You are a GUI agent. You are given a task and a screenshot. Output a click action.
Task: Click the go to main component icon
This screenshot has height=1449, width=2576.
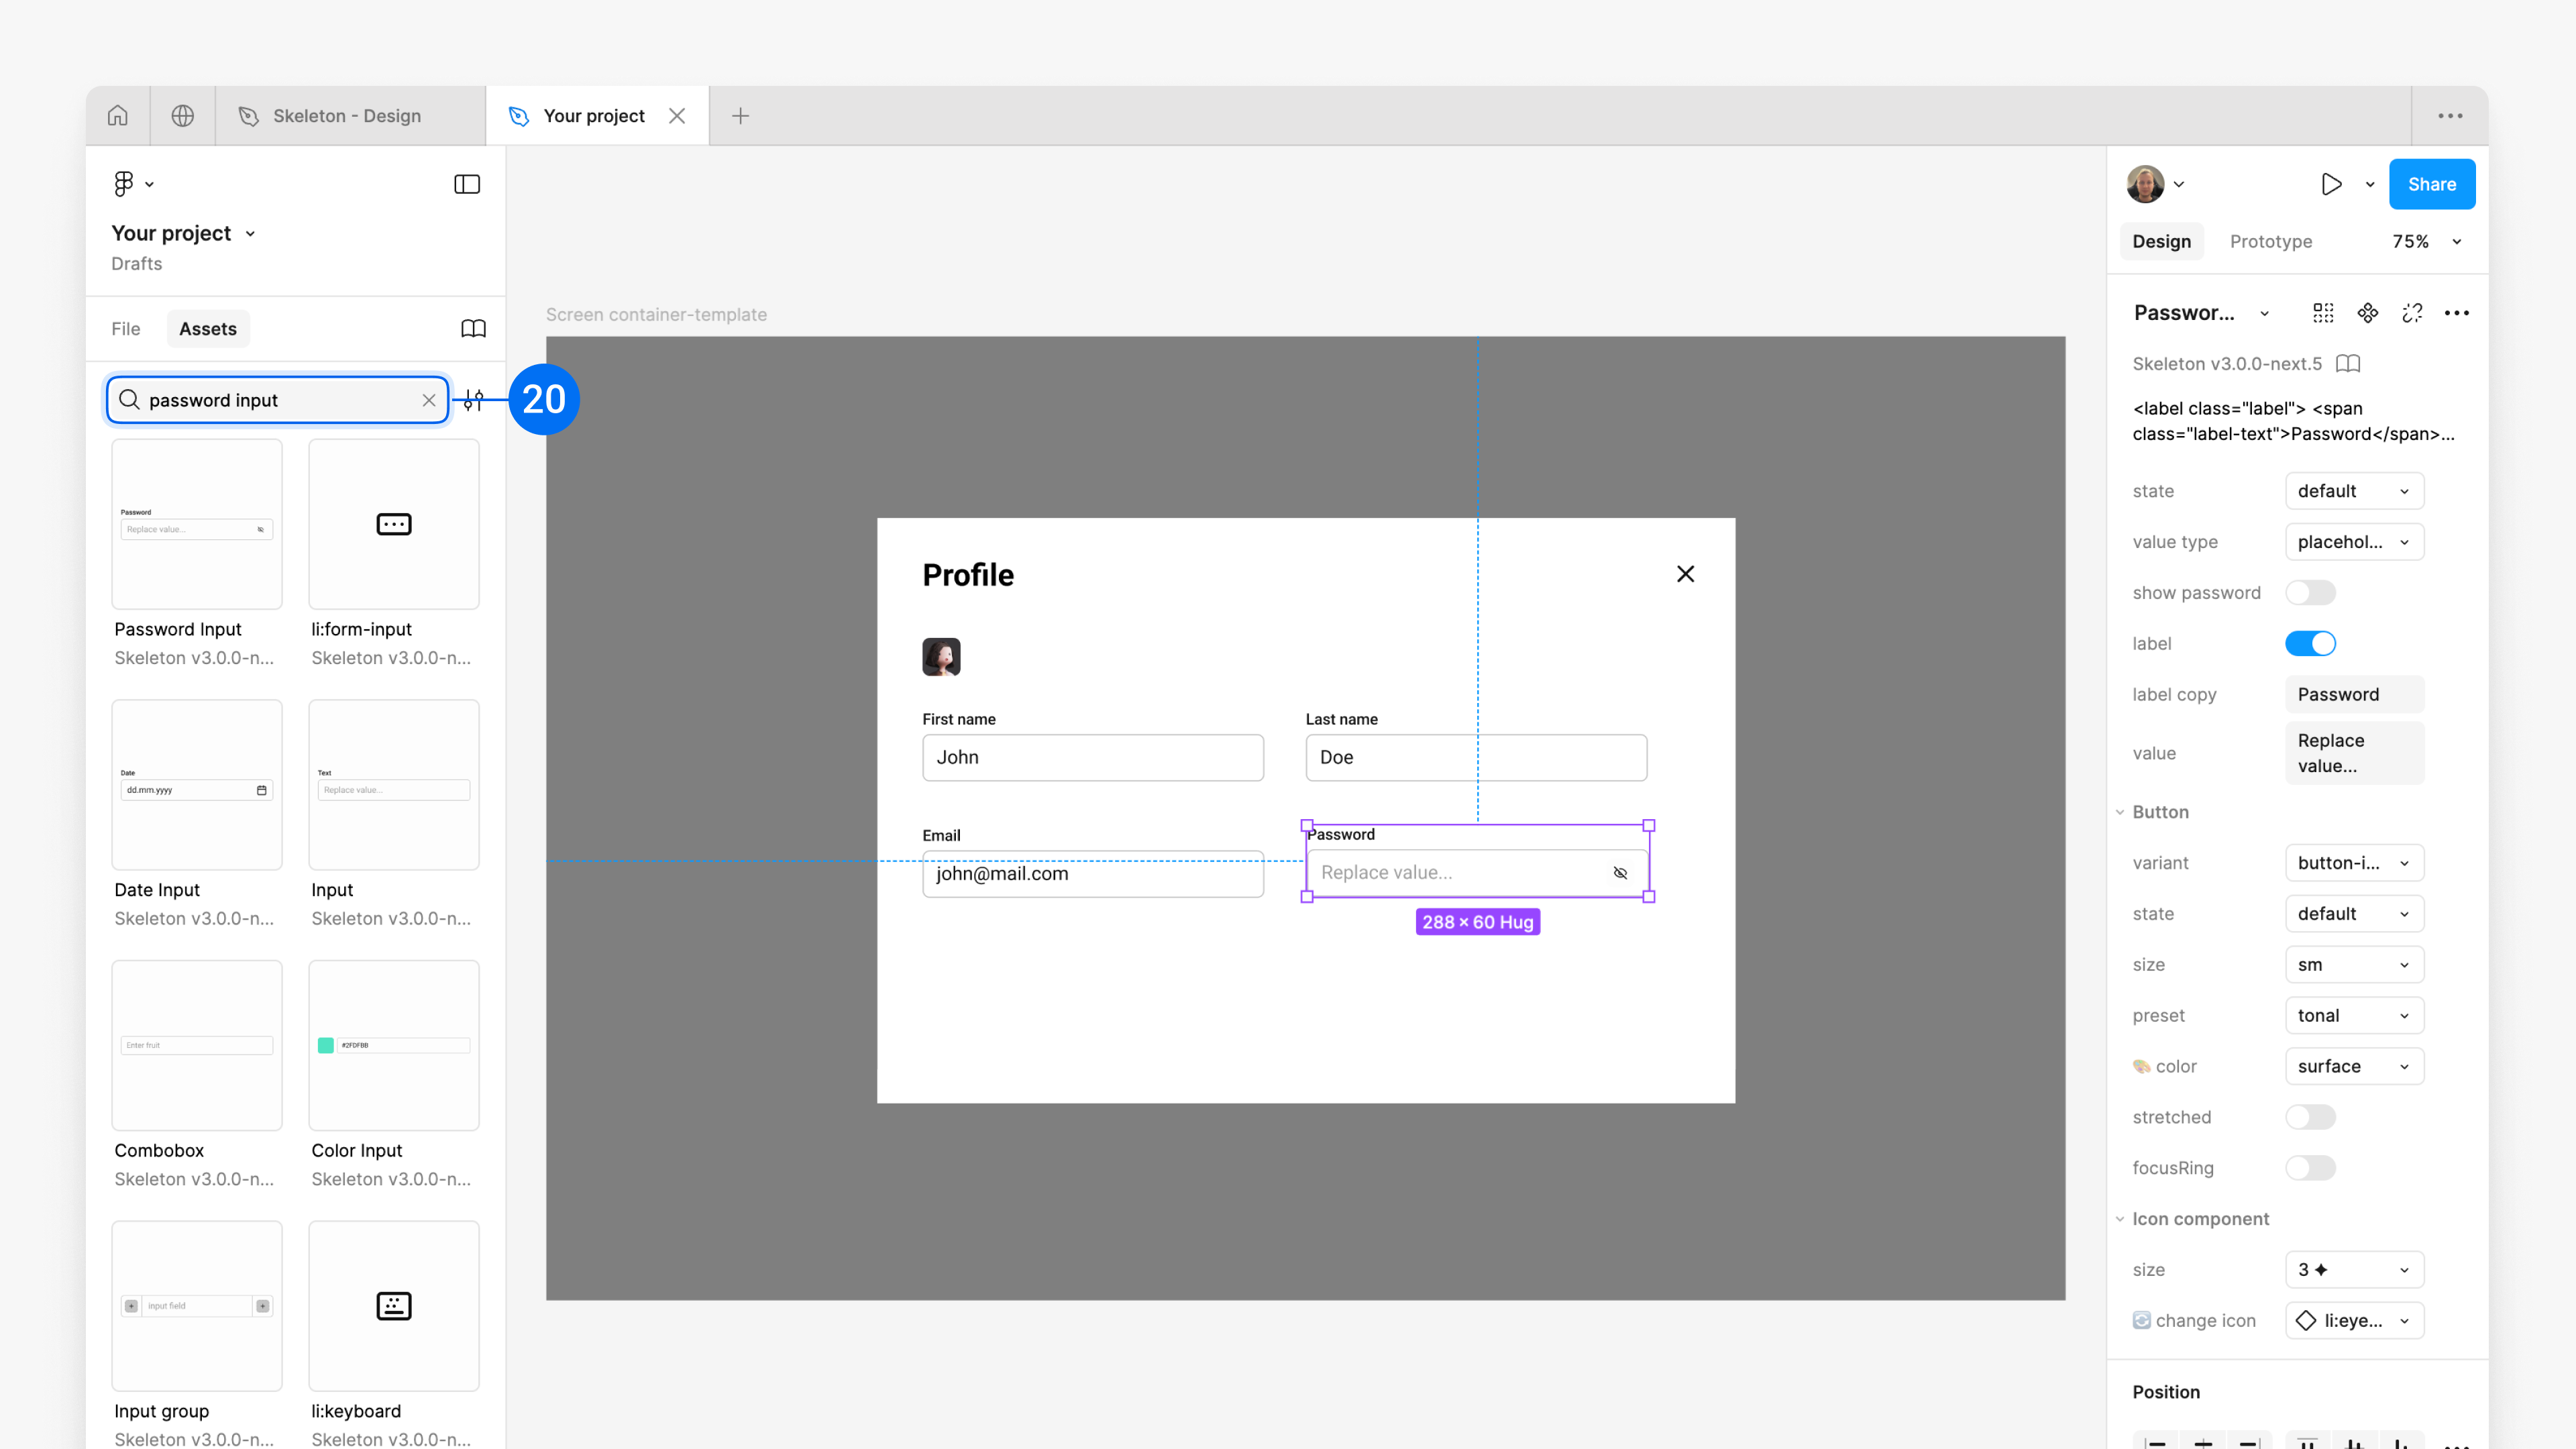pyautogui.click(x=2367, y=313)
